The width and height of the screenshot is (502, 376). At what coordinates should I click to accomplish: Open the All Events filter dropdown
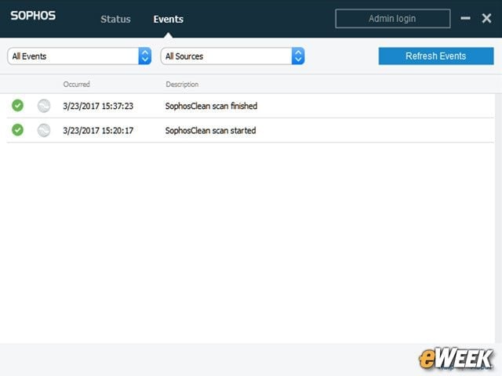click(x=79, y=56)
